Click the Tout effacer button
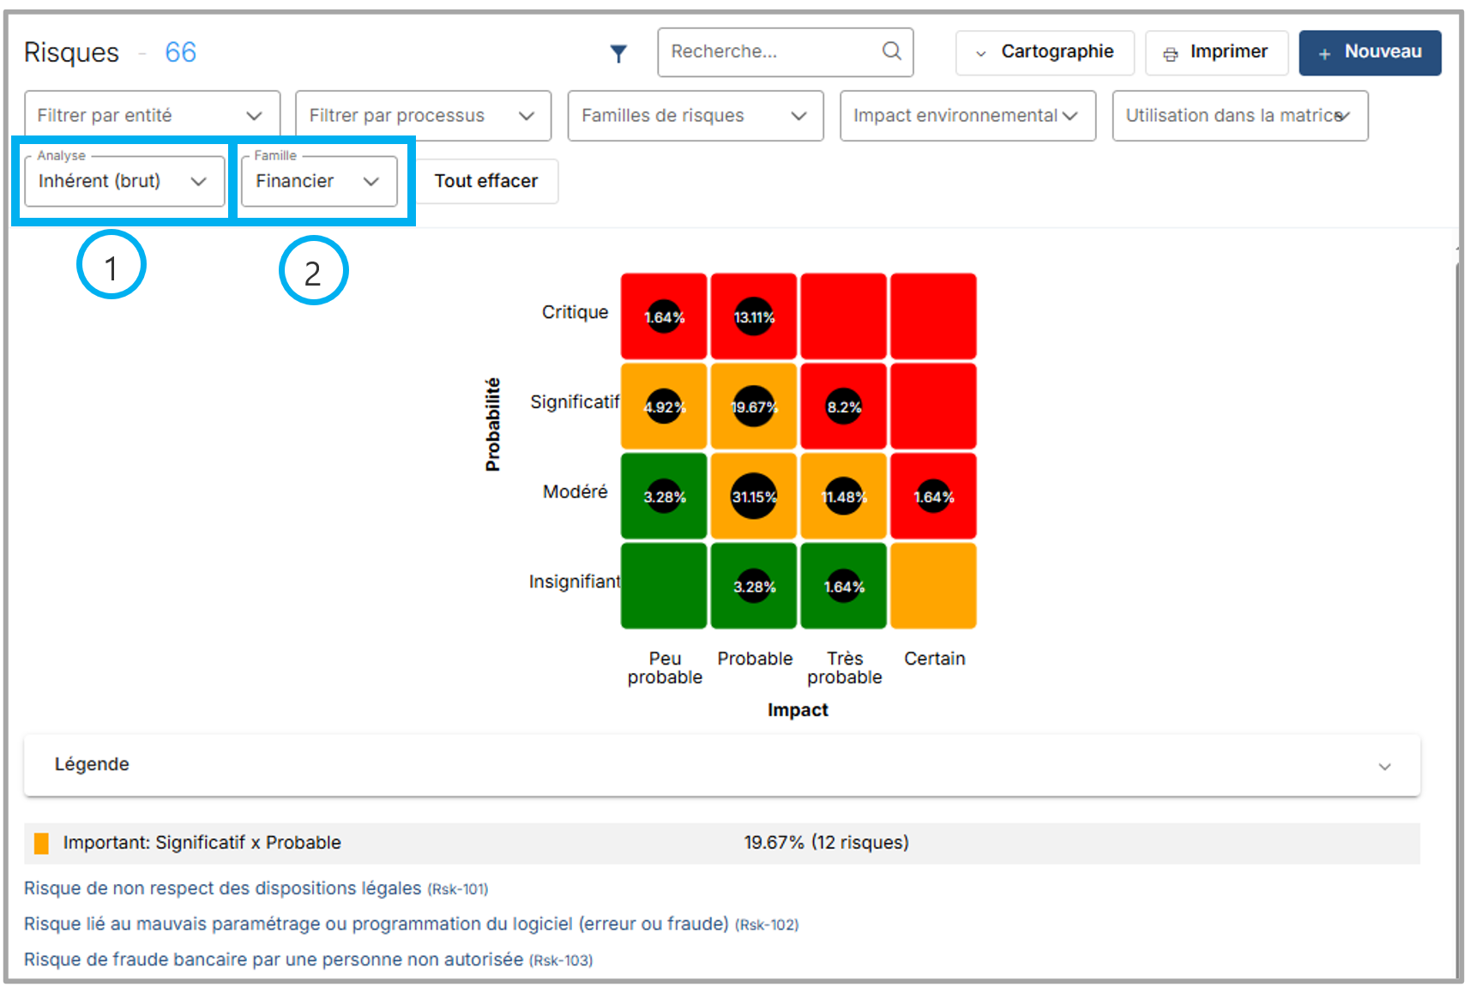 pos(485,181)
